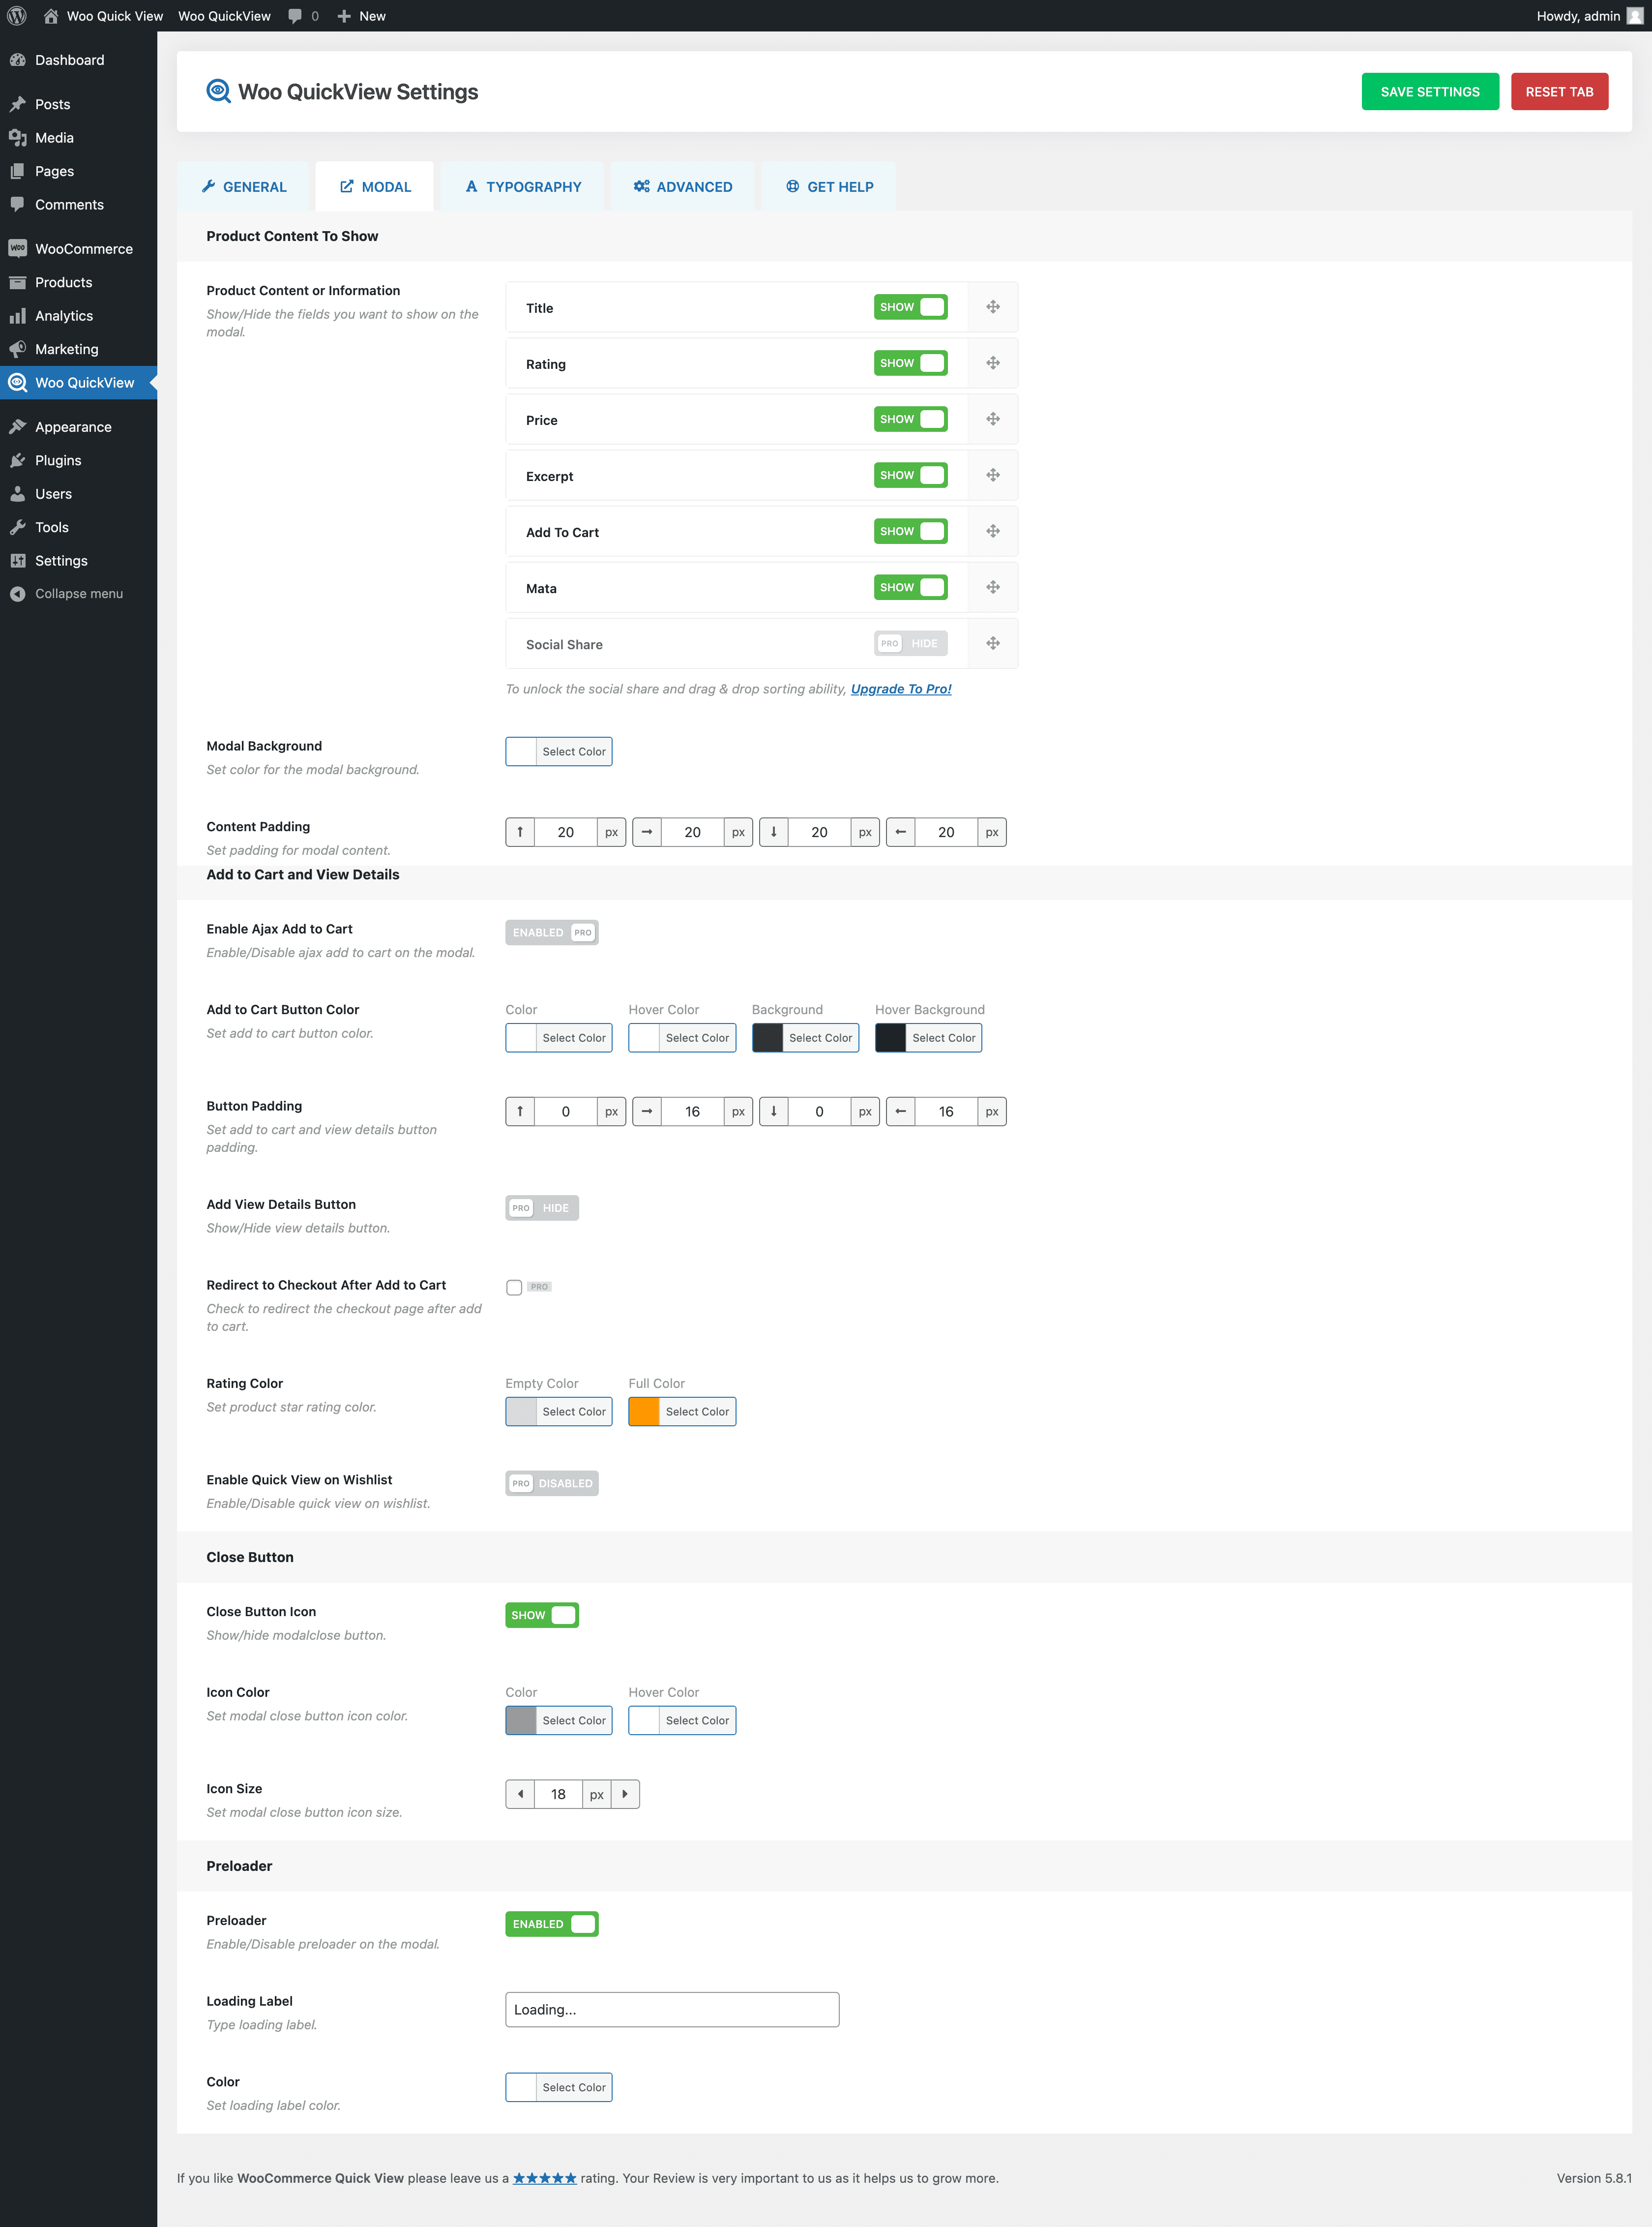
Task: Open the admin user avatar
Action: (x=1635, y=16)
